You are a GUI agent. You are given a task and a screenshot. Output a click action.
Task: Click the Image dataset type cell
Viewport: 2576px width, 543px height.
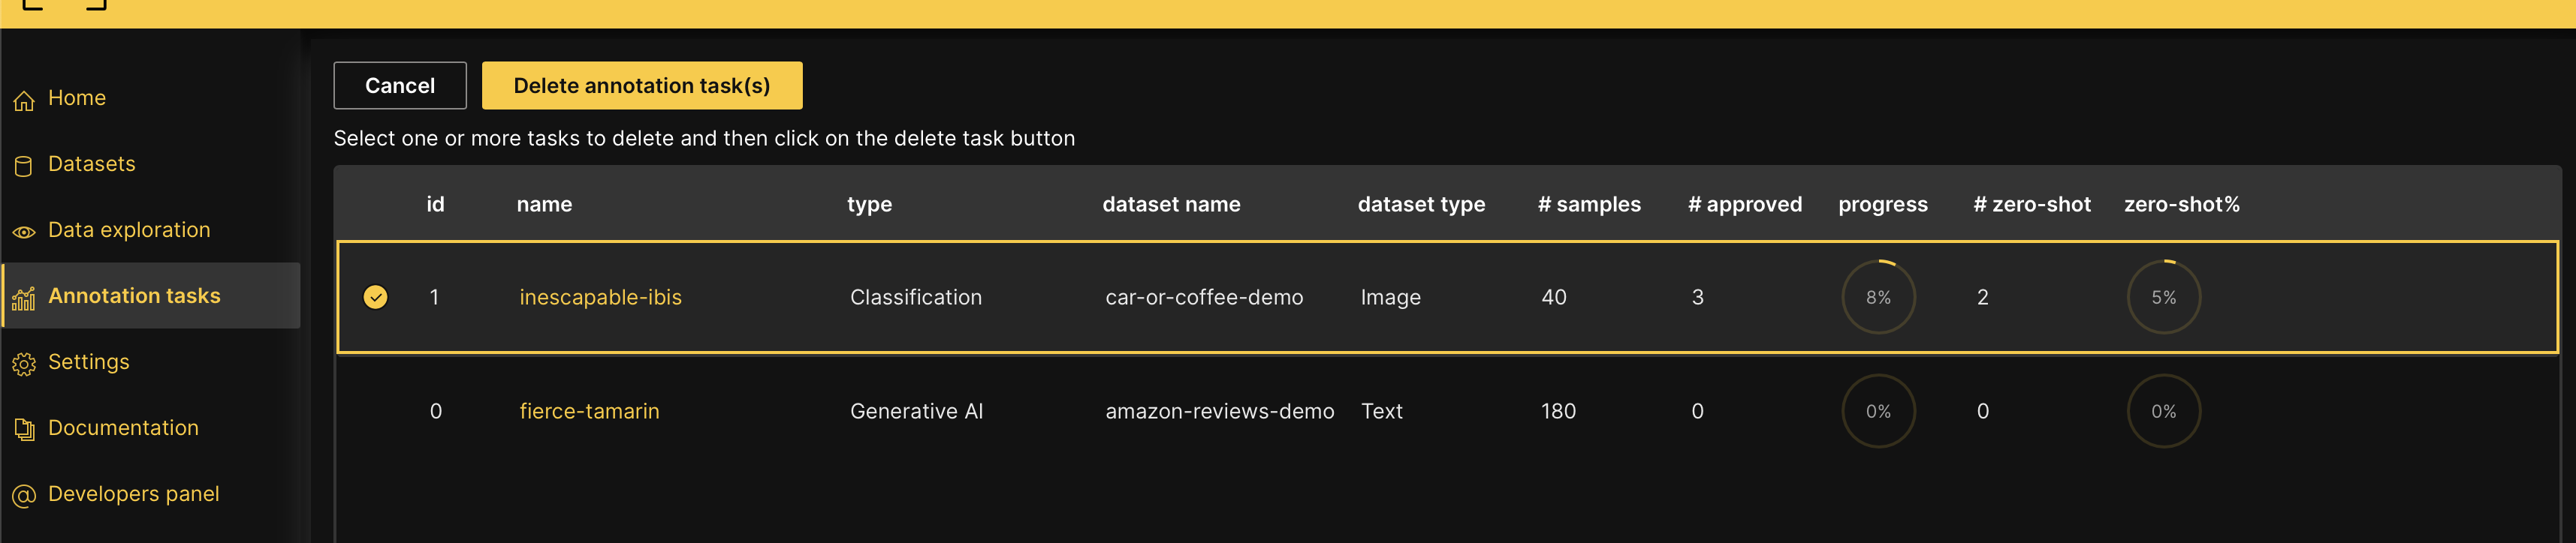click(1390, 298)
